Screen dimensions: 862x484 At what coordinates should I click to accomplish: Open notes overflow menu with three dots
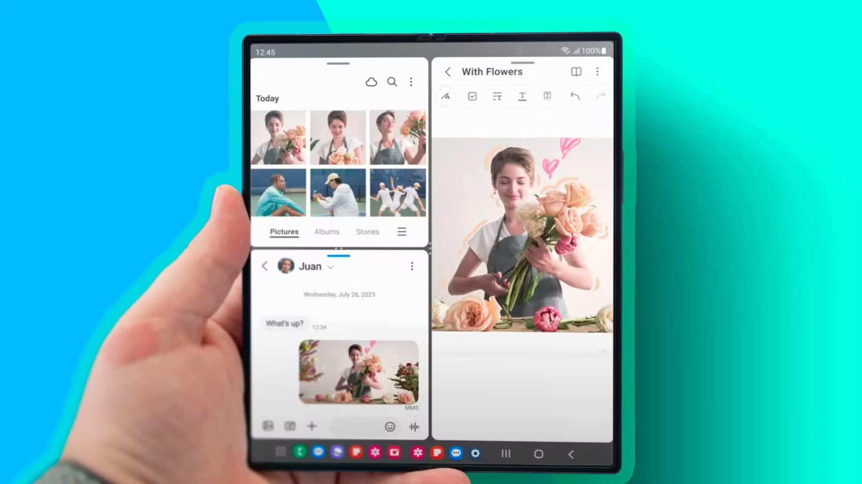[597, 71]
